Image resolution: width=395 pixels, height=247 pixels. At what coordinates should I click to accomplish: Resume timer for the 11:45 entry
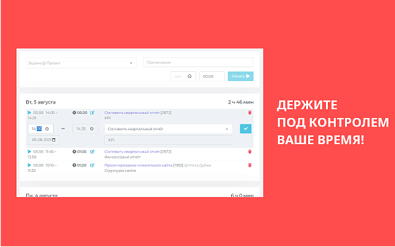30,151
